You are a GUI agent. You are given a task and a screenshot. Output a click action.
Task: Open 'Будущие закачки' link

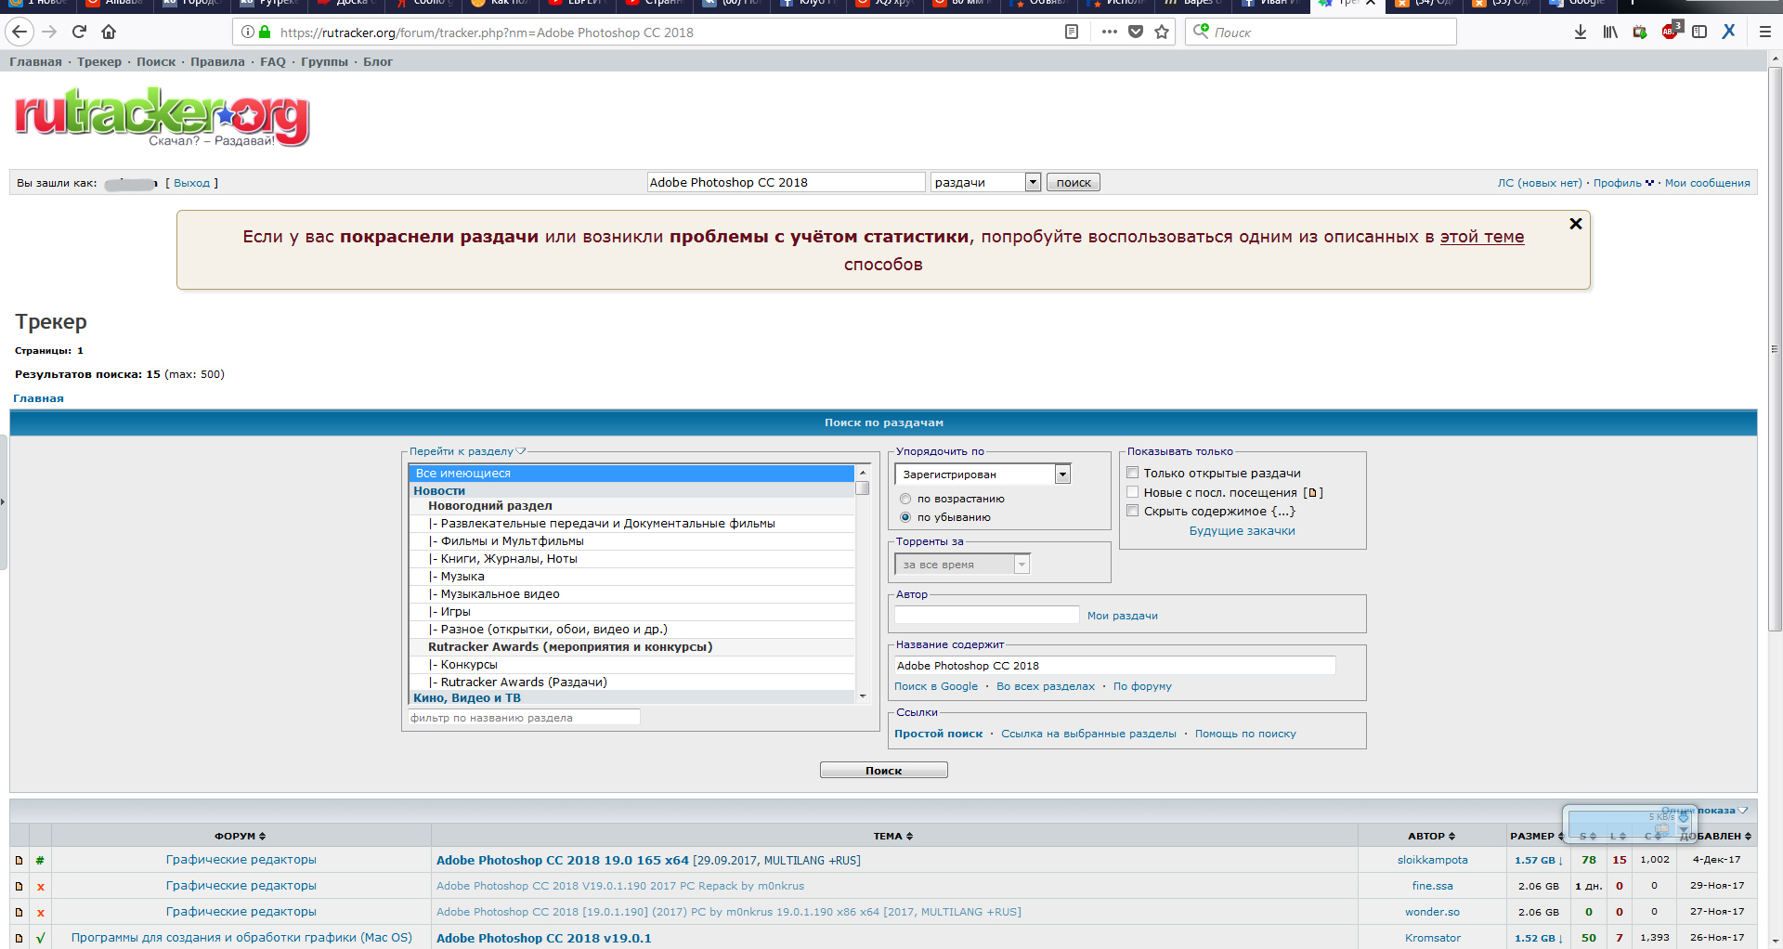1242,531
